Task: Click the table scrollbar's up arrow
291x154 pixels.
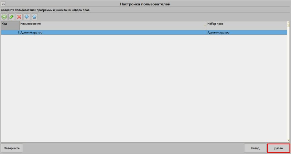Action: tap(288, 23)
